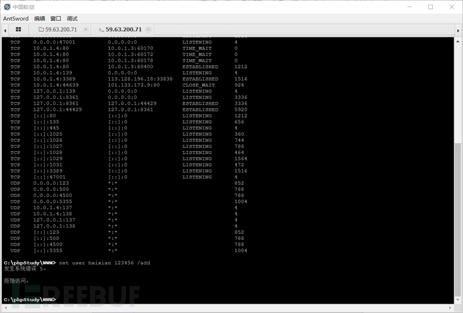The width and height of the screenshot is (463, 313).
Task: Close the 59.63.200.71 terminal tab
Action: 148,30
